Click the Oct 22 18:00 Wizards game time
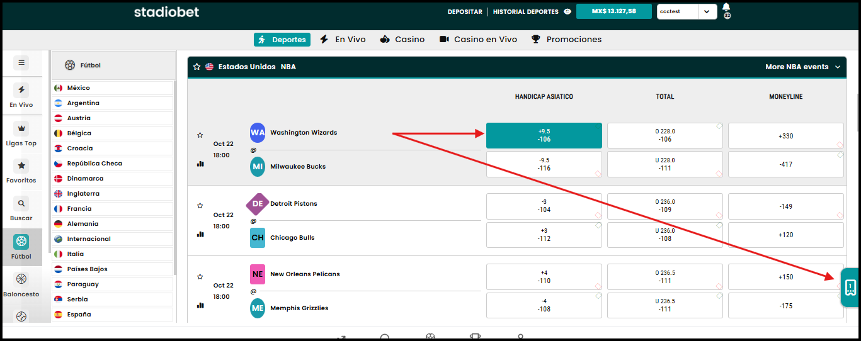 tap(223, 150)
